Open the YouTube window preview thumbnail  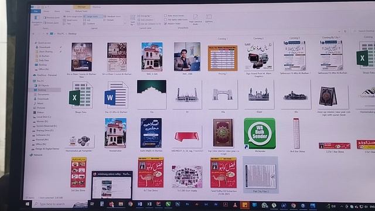112,185
